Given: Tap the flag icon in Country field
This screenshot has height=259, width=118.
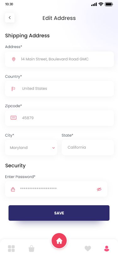Looking at the screenshot, I should [x=13, y=89].
